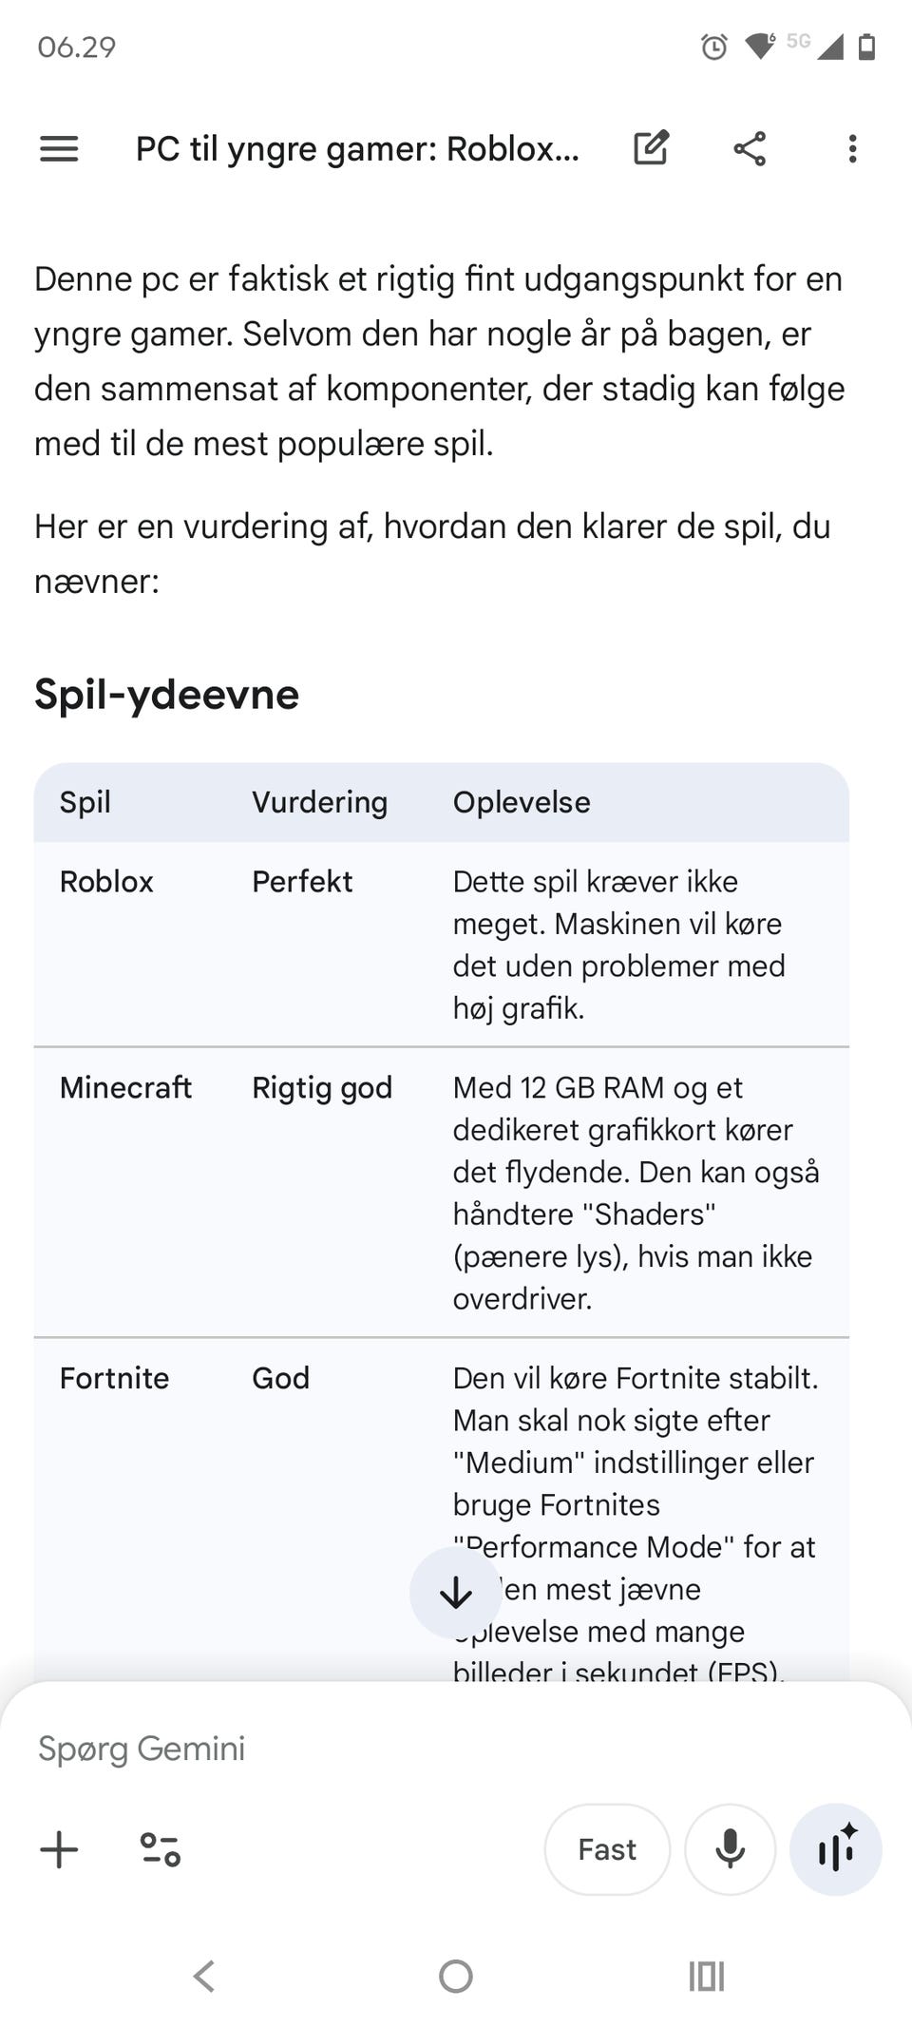Select the Roblox row in the table

pos(106,882)
